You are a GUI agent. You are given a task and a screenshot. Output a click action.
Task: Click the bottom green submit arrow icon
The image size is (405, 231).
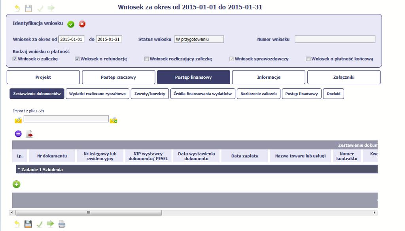click(50, 223)
